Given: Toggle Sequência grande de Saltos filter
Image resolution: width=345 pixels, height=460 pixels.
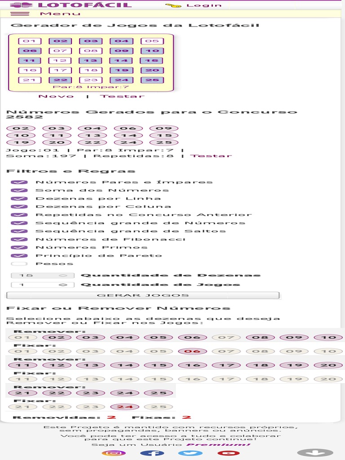Looking at the screenshot, I should coord(19,231).
